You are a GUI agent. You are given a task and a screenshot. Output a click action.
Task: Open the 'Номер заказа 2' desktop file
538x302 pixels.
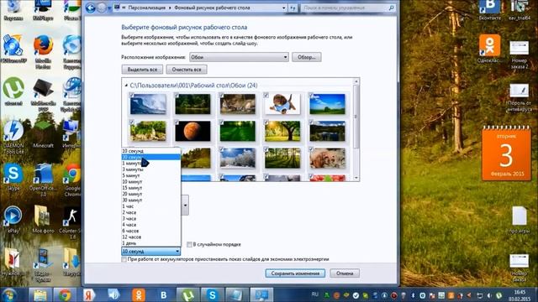click(x=520, y=55)
